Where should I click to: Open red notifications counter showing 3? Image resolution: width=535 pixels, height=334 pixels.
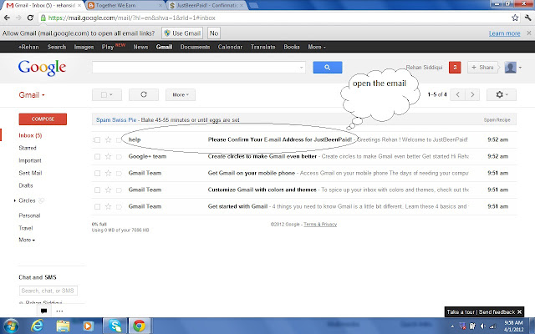(x=455, y=68)
